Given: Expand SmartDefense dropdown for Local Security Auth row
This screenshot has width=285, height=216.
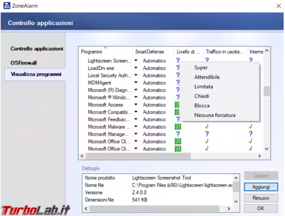Looking at the screenshot, I should (x=136, y=75).
